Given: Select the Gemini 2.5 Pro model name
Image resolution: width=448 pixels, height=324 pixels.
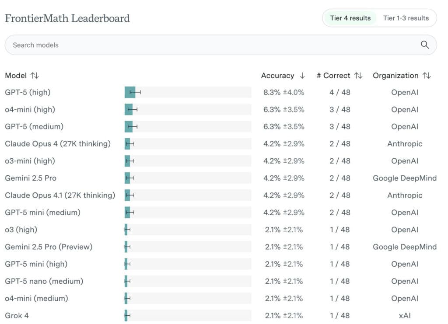Looking at the screenshot, I should point(31,178).
